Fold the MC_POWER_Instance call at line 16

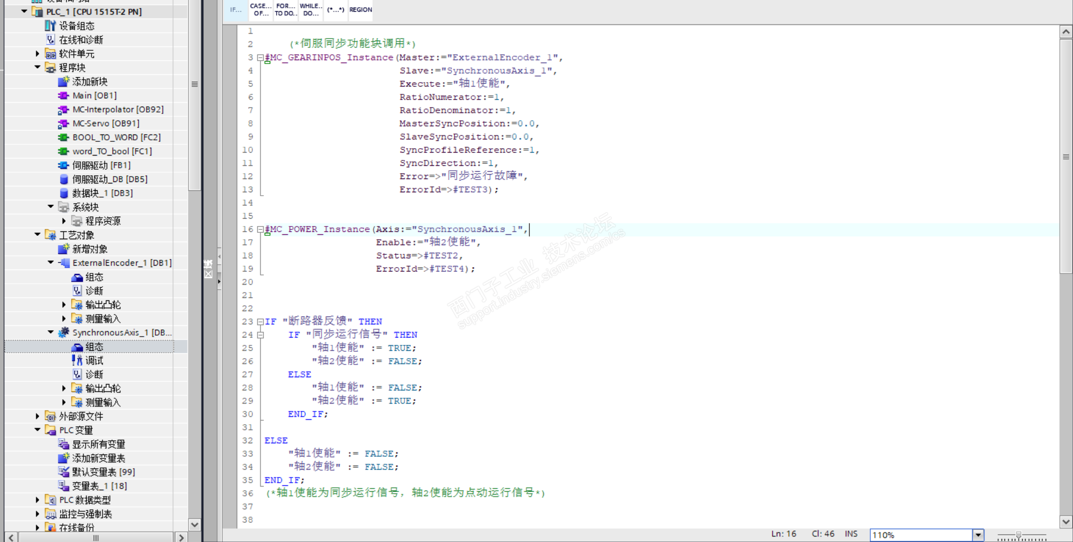tap(261, 229)
